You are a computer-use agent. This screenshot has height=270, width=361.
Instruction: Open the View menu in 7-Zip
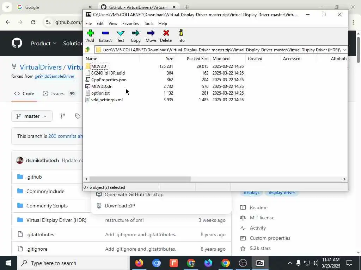[113, 24]
